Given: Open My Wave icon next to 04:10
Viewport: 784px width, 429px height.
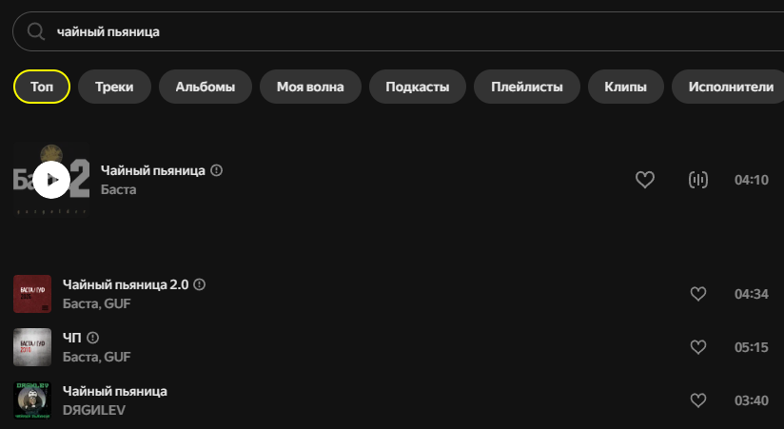Looking at the screenshot, I should pyautogui.click(x=698, y=180).
